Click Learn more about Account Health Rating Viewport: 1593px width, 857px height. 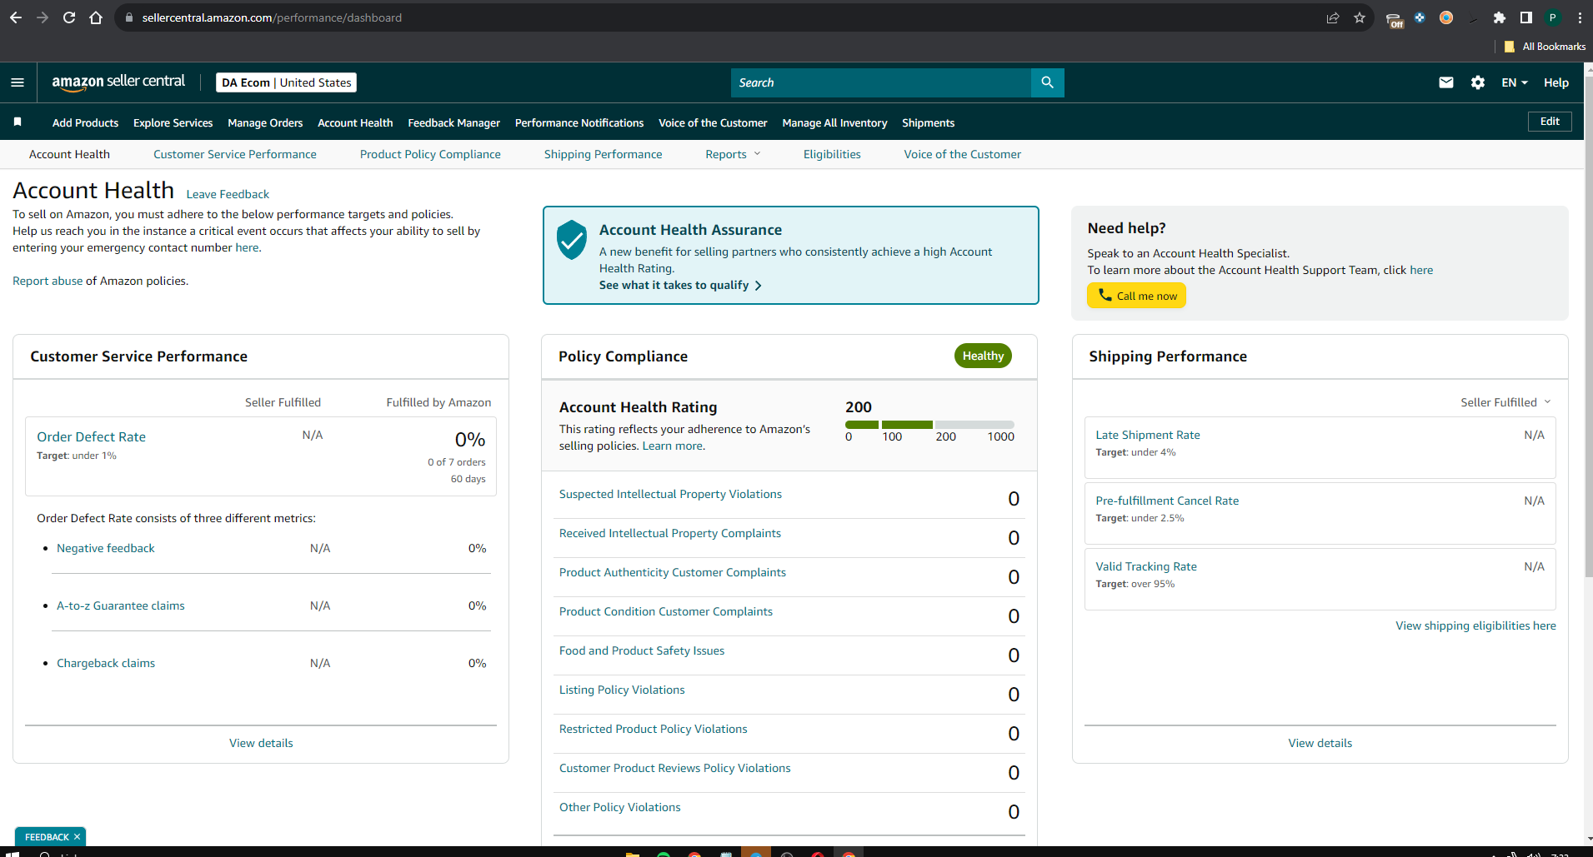(673, 446)
